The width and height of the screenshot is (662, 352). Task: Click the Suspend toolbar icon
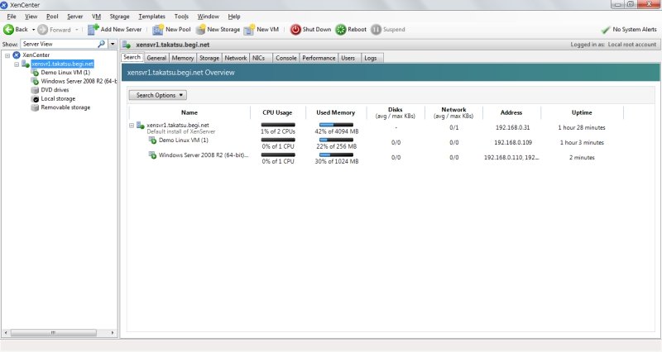point(376,30)
